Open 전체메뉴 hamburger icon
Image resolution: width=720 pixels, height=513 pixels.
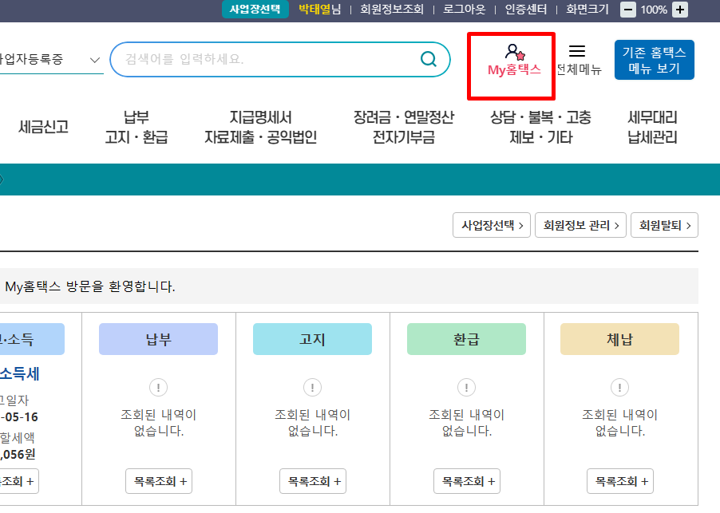coord(577,50)
